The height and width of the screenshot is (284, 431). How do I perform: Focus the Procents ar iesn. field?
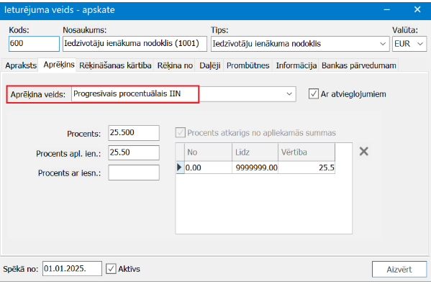[x=134, y=173]
